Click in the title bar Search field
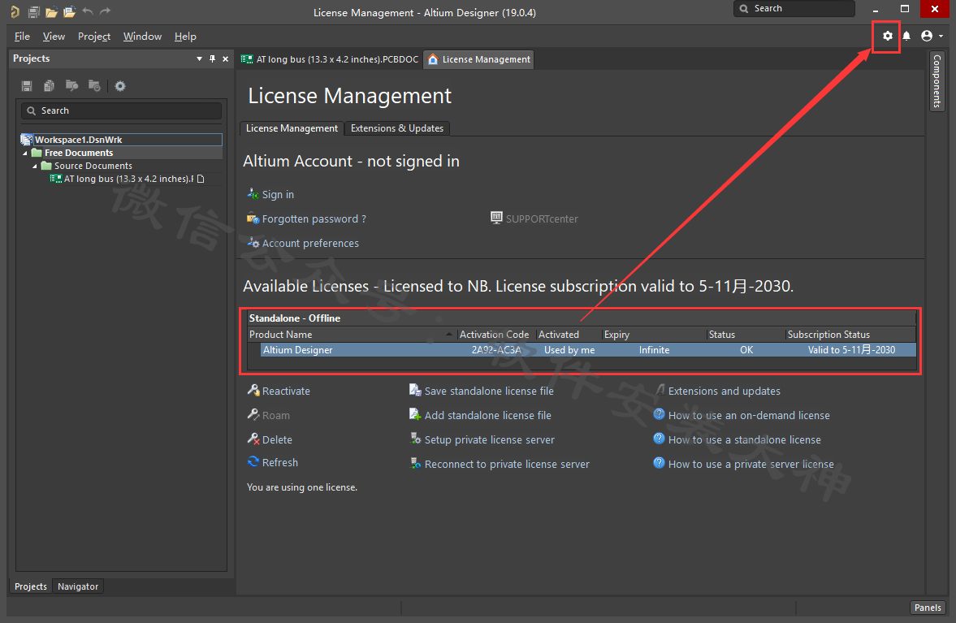Viewport: 956px width, 623px height. [x=794, y=9]
